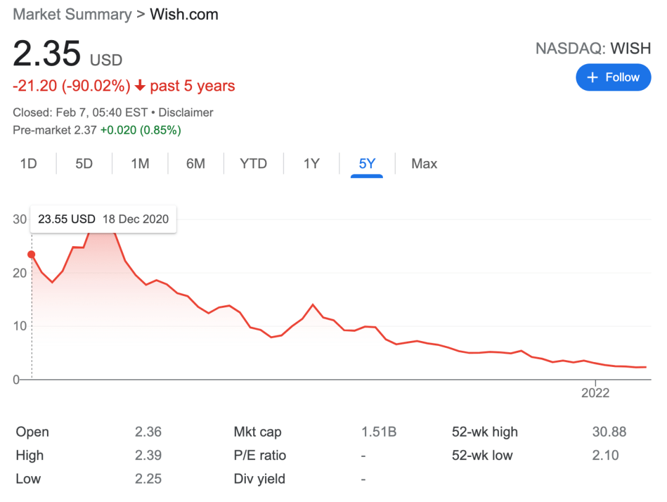Click the plus icon in Follow
The height and width of the screenshot is (502, 667).
click(593, 77)
